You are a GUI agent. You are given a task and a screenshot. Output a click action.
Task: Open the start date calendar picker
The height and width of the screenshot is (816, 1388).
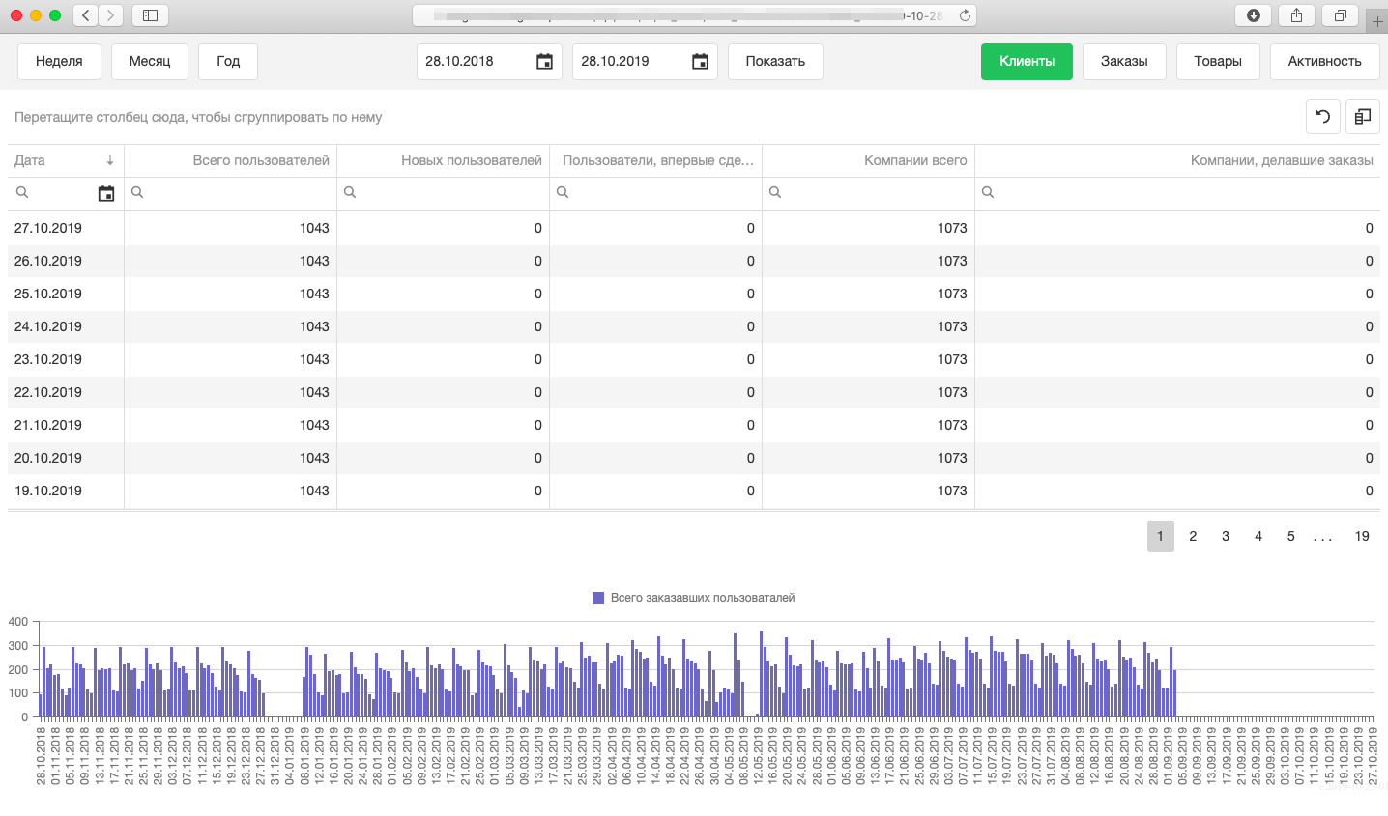point(544,62)
